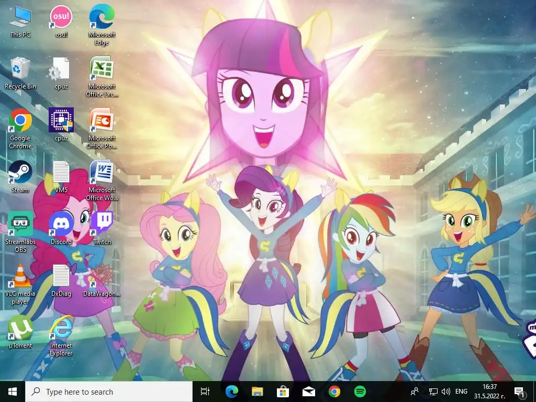The width and height of the screenshot is (536, 402).
Task: Select the Steam desktop shortcut
Action: [x=20, y=177]
